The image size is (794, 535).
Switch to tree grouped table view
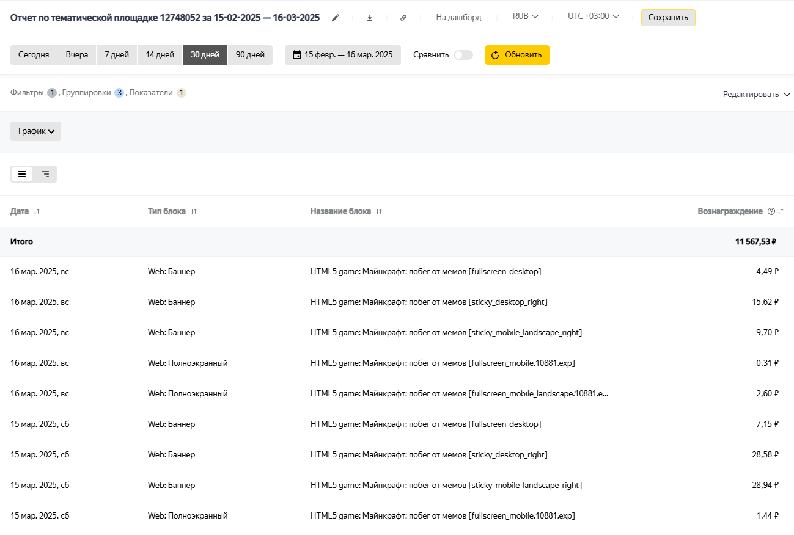(x=45, y=174)
